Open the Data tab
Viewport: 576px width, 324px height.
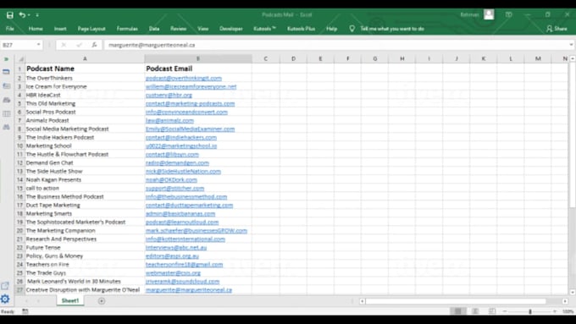(x=154, y=29)
